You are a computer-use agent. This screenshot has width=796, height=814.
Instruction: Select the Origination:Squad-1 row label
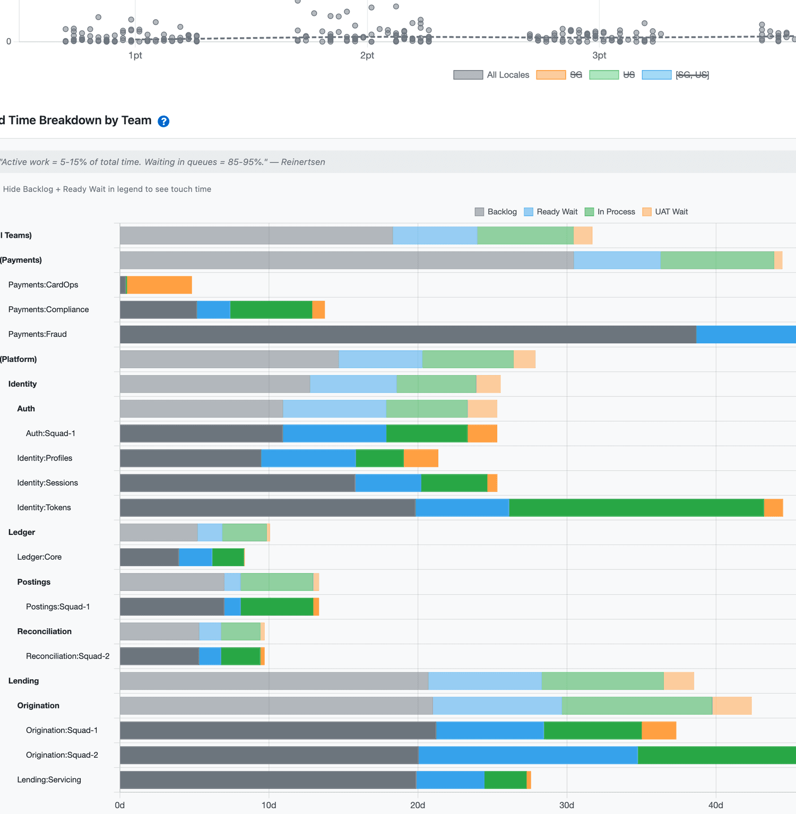tap(62, 731)
